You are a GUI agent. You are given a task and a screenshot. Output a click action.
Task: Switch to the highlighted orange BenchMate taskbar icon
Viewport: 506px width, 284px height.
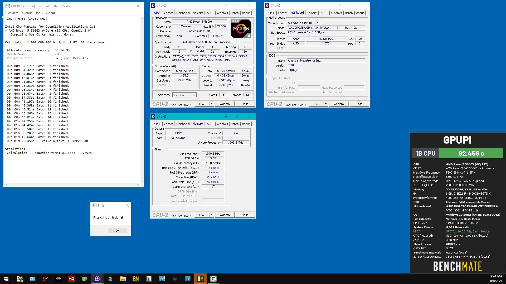click(x=201, y=279)
